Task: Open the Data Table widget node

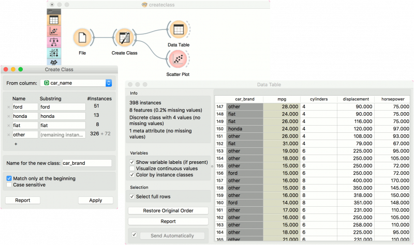Action: (x=178, y=29)
